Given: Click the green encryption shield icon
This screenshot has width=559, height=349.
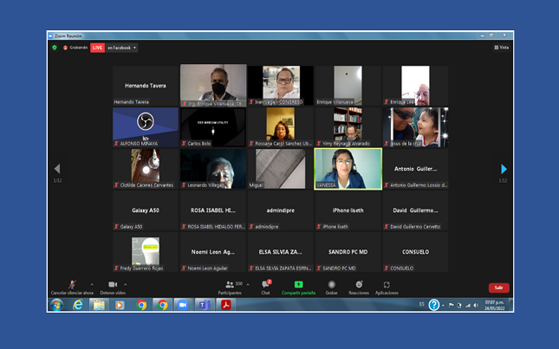Looking at the screenshot, I should tap(55, 48).
